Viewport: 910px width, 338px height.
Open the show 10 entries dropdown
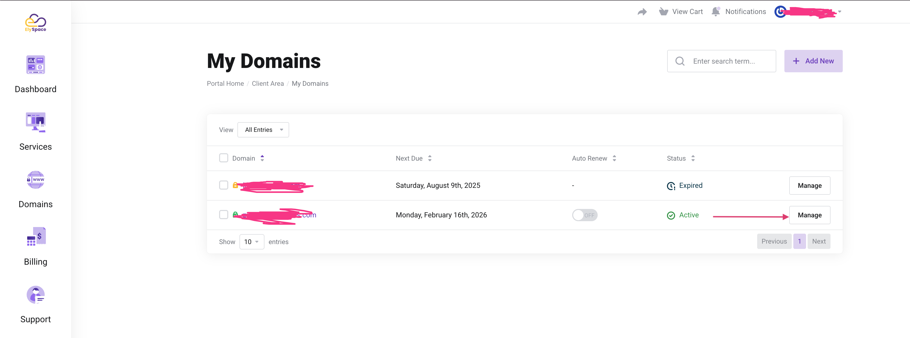251,242
